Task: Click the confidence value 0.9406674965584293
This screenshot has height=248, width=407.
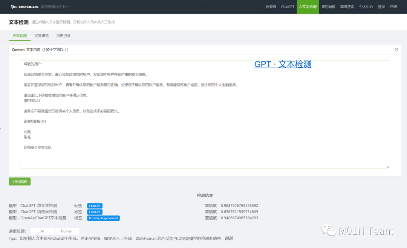Action: coord(239,218)
